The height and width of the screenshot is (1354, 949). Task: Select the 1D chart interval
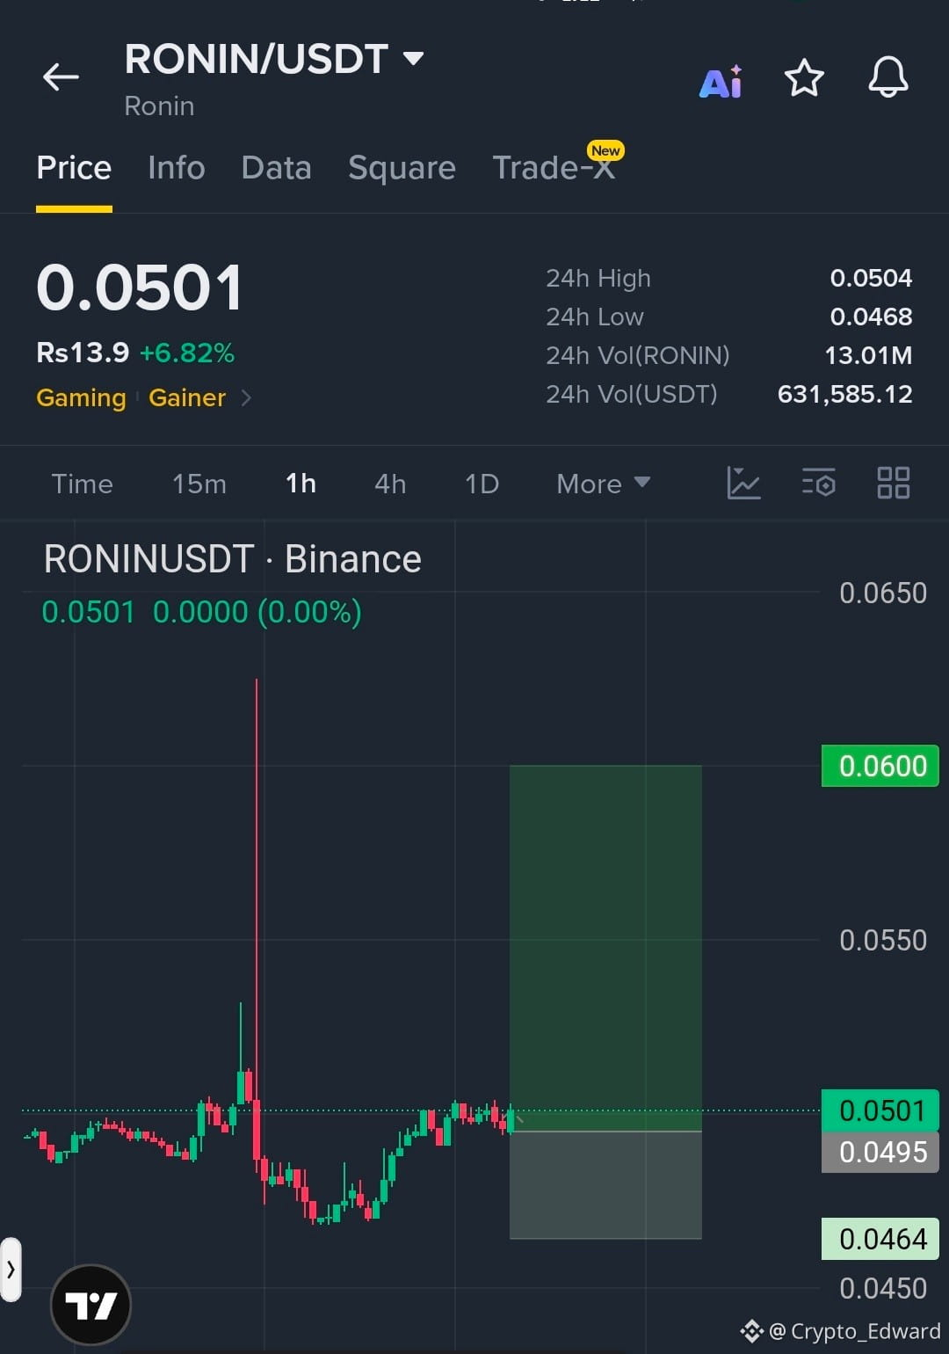click(x=482, y=484)
